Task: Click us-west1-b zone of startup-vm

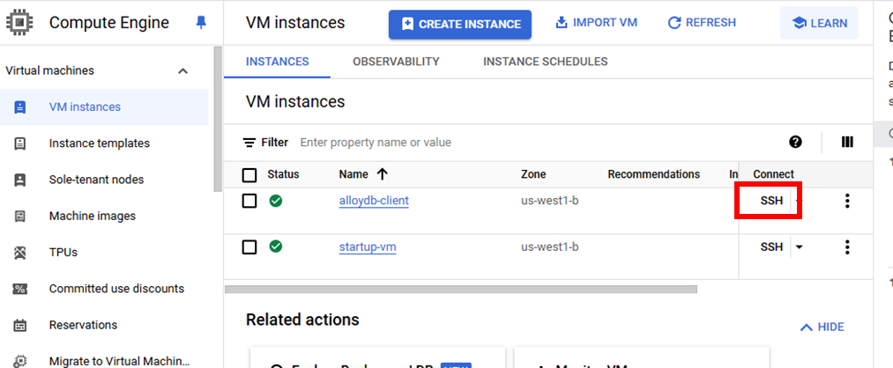Action: pos(550,247)
